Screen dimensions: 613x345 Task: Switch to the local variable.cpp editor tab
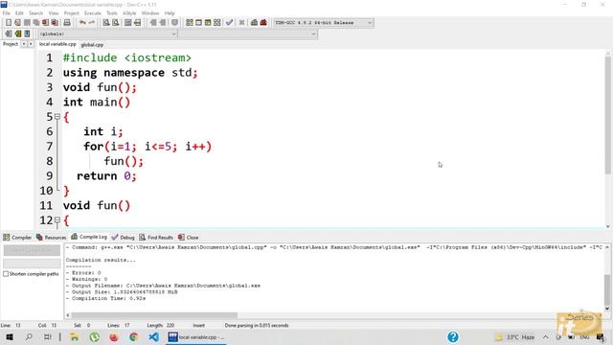click(x=57, y=44)
